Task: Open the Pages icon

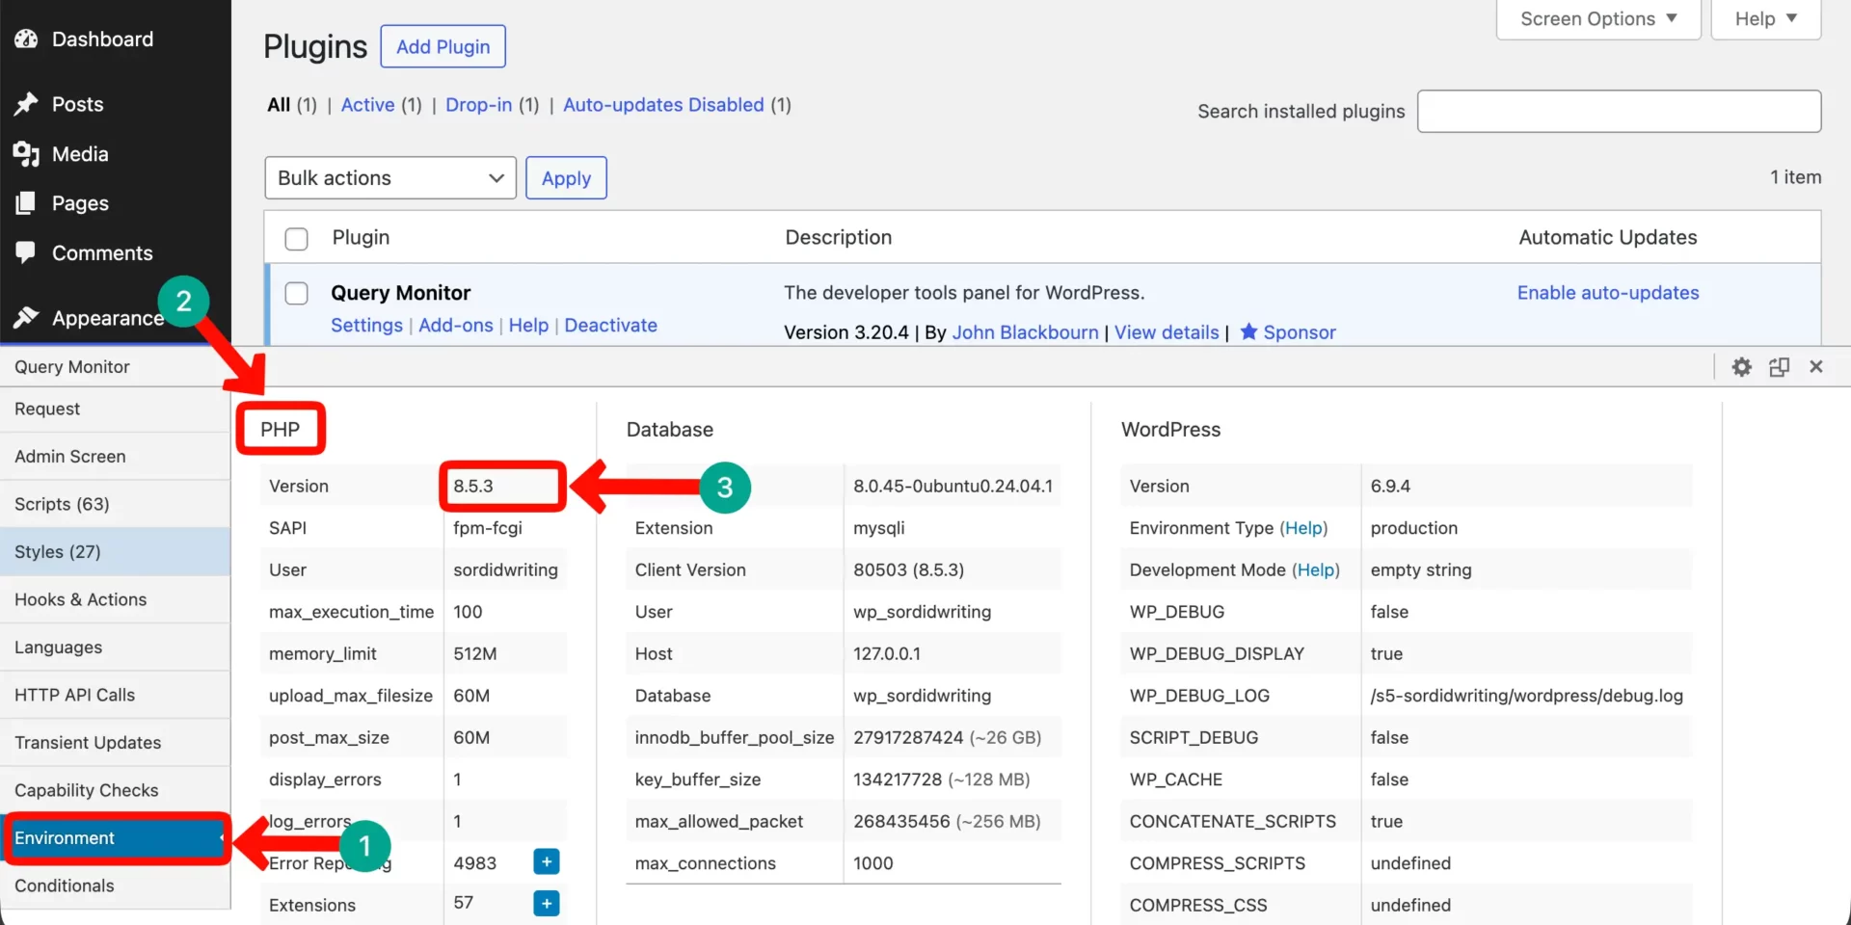Action: 26,203
